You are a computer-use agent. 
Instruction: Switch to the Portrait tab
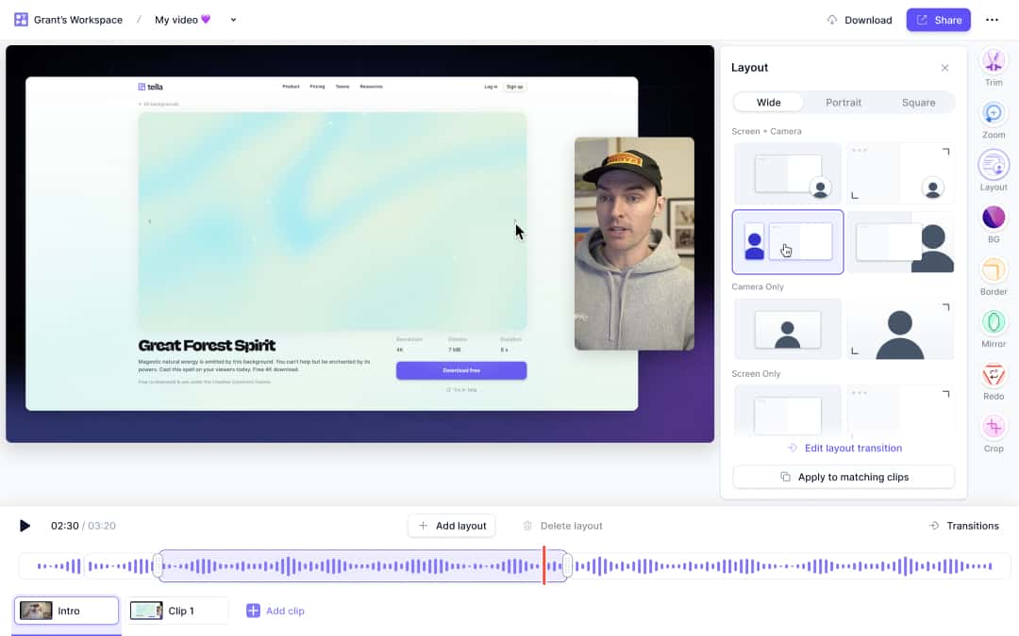843,102
